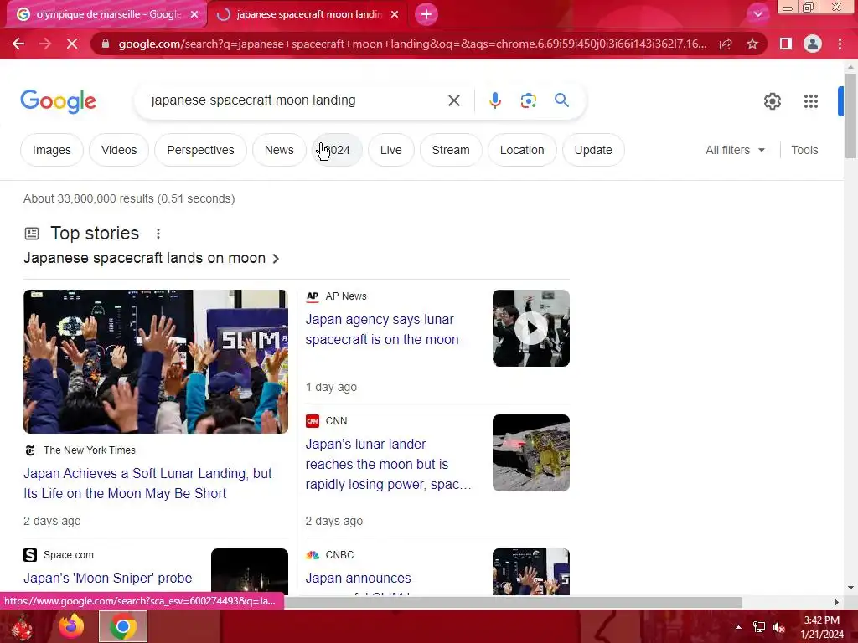Close the olympique de marseille tab

coord(194,14)
